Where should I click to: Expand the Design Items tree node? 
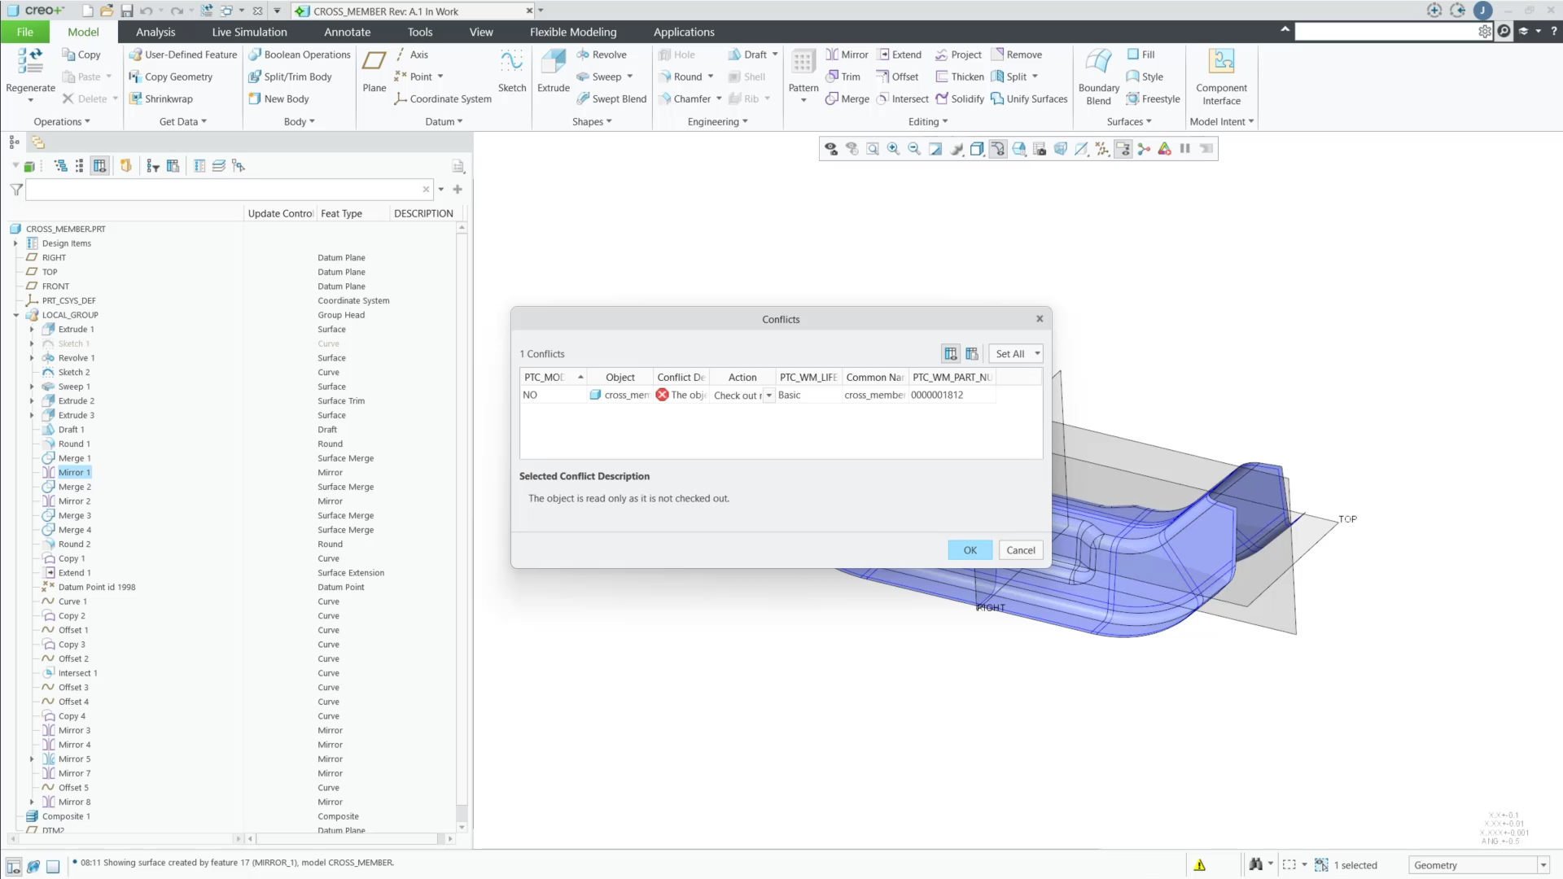15,243
